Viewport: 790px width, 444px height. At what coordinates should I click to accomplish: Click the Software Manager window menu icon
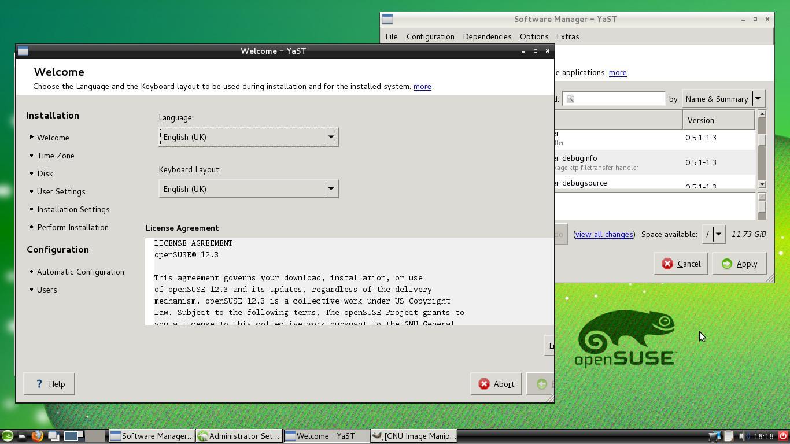pos(387,19)
